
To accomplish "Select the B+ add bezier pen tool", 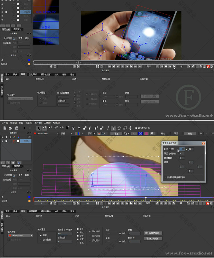I will (x=102, y=128).
